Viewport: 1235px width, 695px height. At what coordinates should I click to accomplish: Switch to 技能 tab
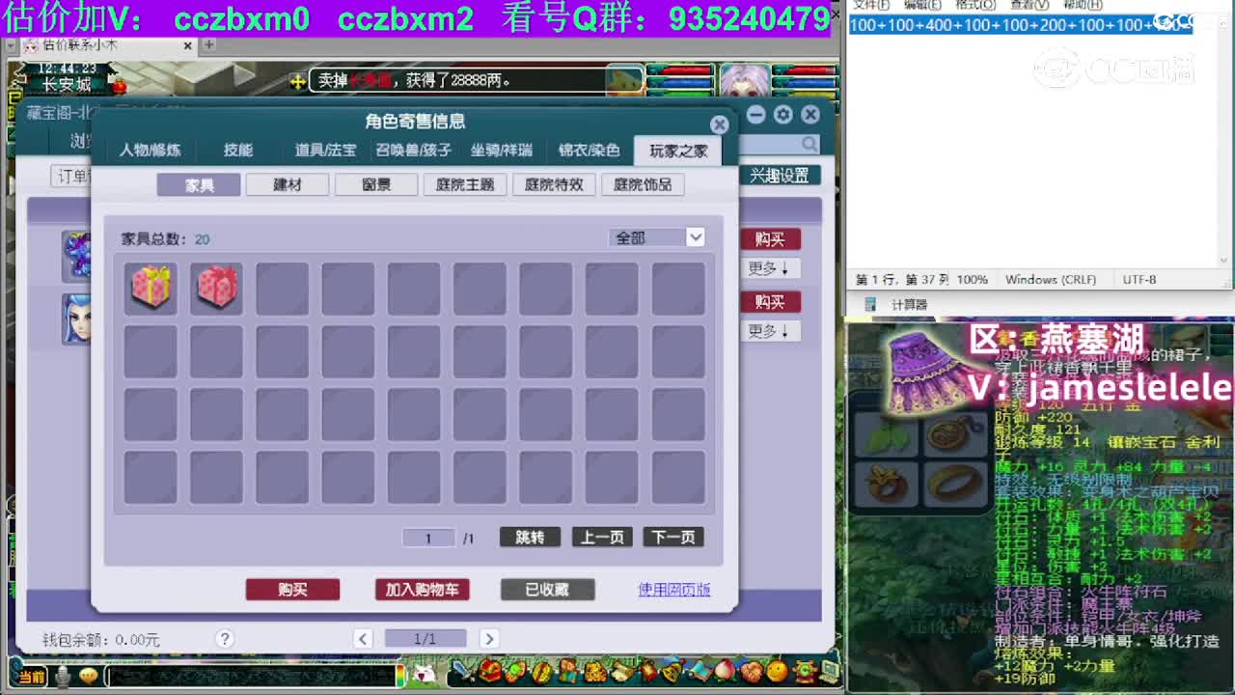[x=238, y=151]
